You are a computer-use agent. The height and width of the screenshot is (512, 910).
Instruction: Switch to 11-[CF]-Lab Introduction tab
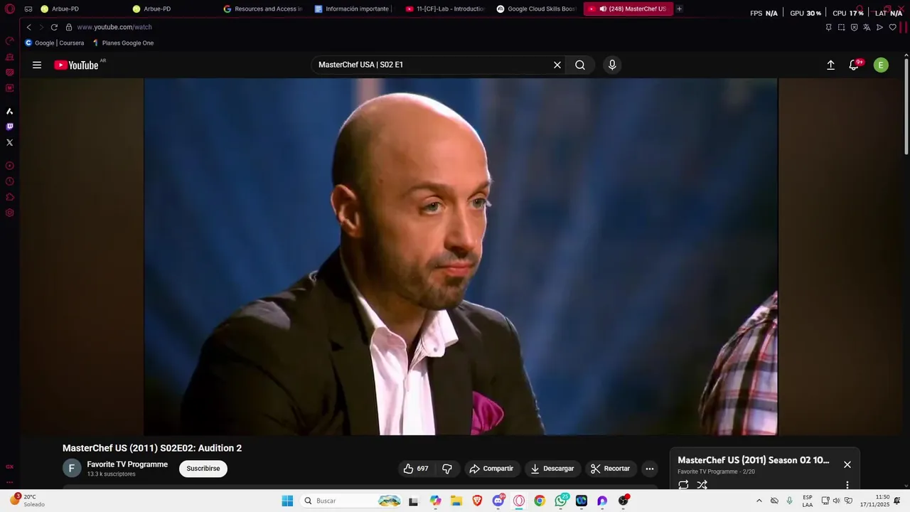click(x=445, y=9)
